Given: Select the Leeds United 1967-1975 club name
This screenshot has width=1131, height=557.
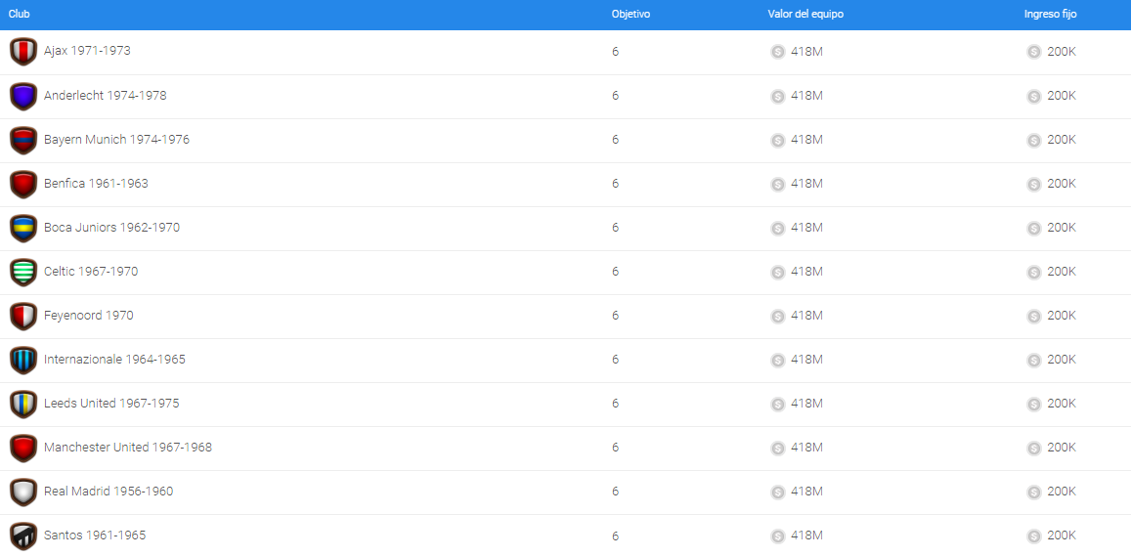Looking at the screenshot, I should pyautogui.click(x=111, y=404).
